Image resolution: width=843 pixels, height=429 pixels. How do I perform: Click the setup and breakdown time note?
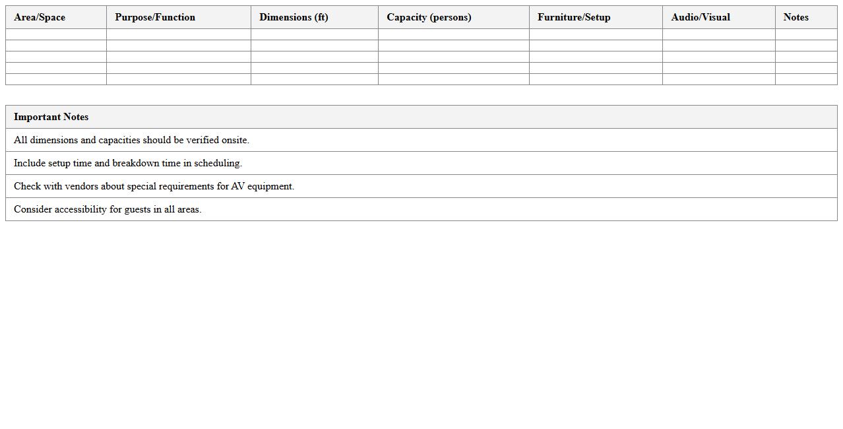pos(128,163)
